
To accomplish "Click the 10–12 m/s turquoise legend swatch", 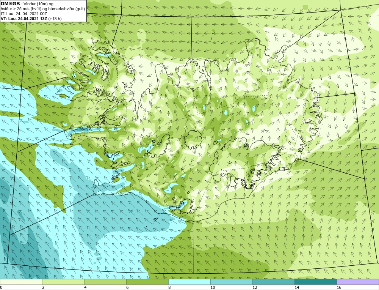I will 232,282.
